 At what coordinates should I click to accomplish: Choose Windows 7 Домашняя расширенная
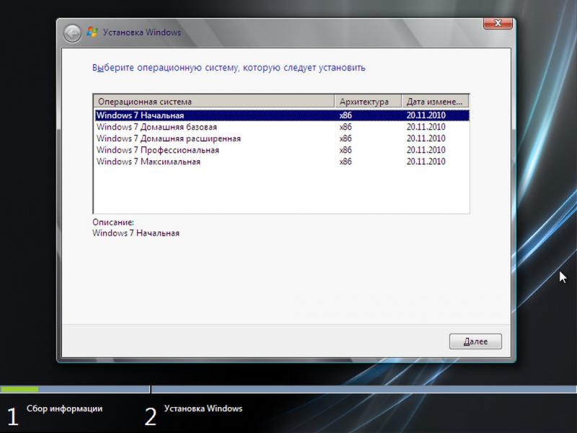click(168, 139)
